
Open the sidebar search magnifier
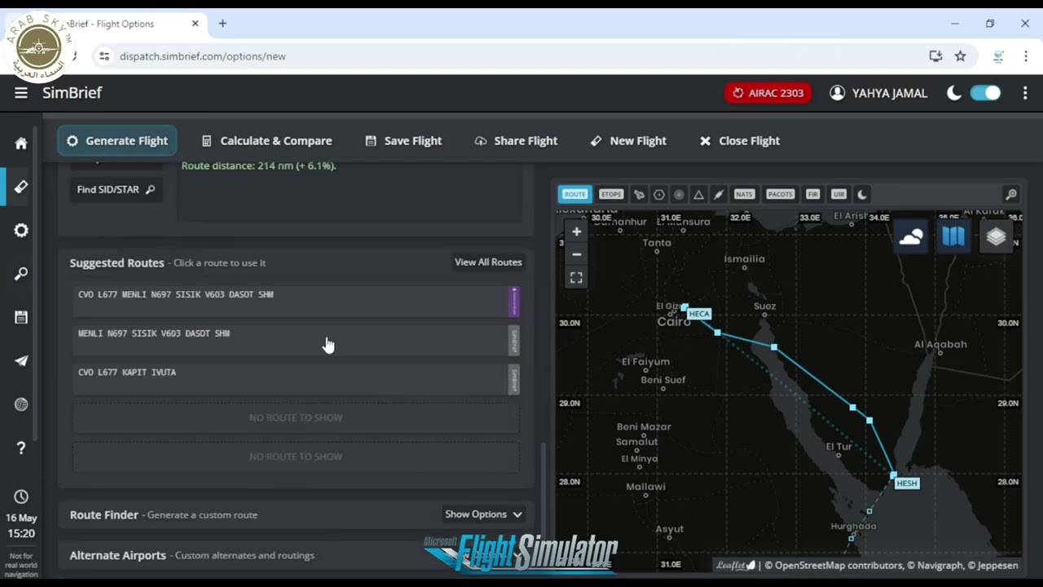(x=21, y=274)
